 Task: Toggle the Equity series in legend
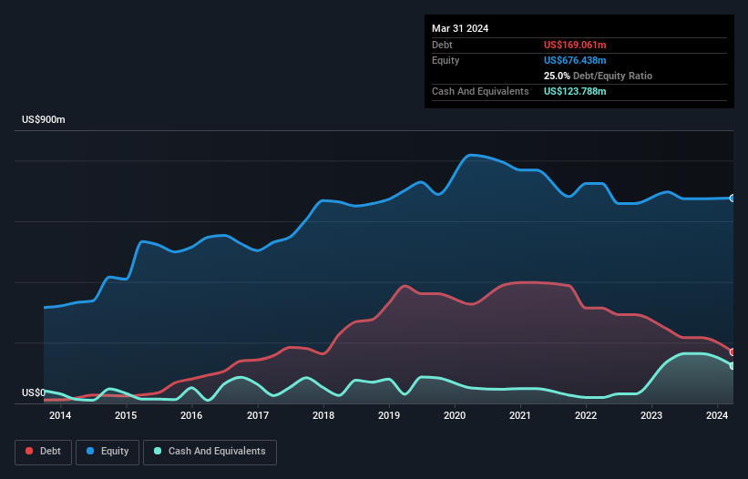tap(108, 452)
